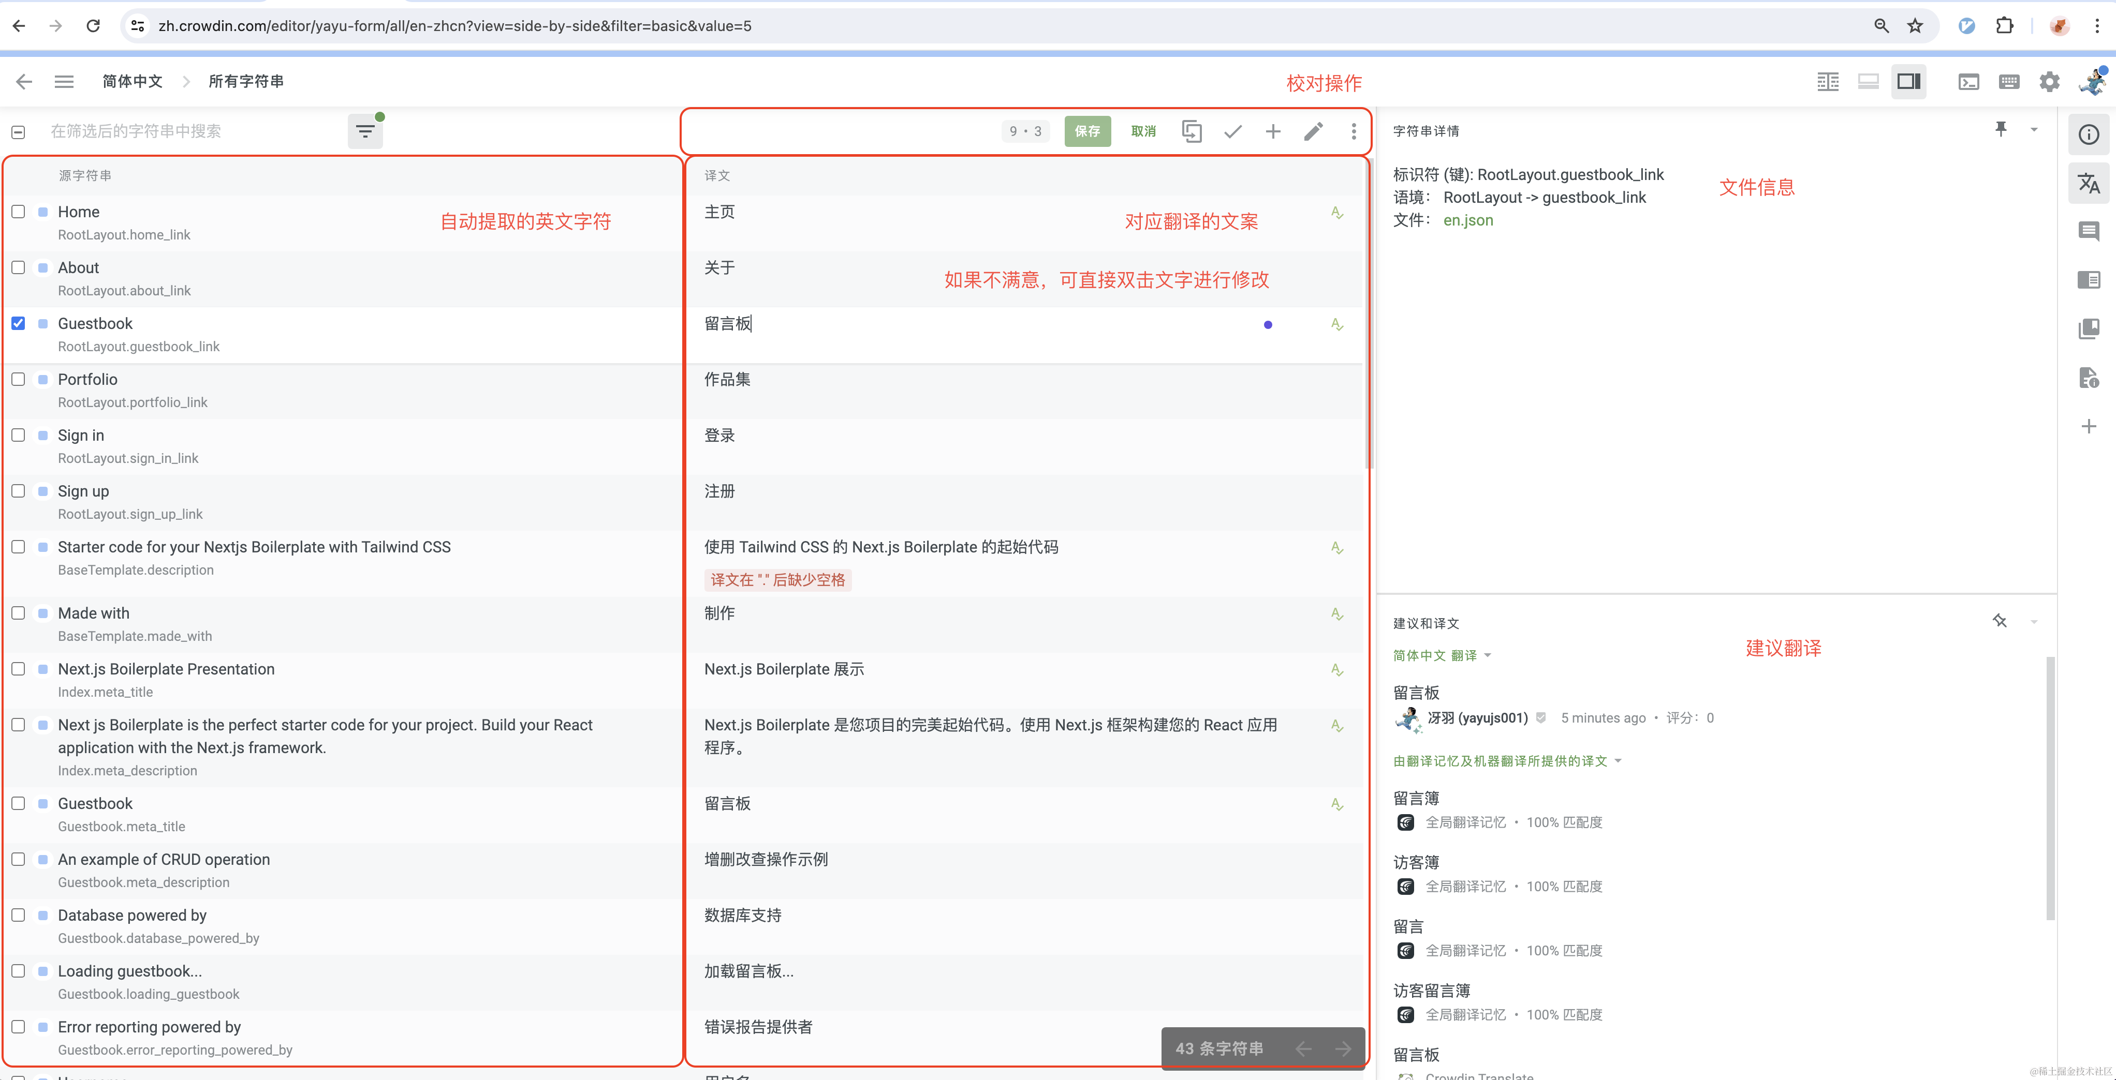The height and width of the screenshot is (1080, 2116).
Task: Copy source string using the copy icon
Action: tap(1192, 130)
